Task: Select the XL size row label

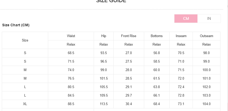Action: [25, 104]
